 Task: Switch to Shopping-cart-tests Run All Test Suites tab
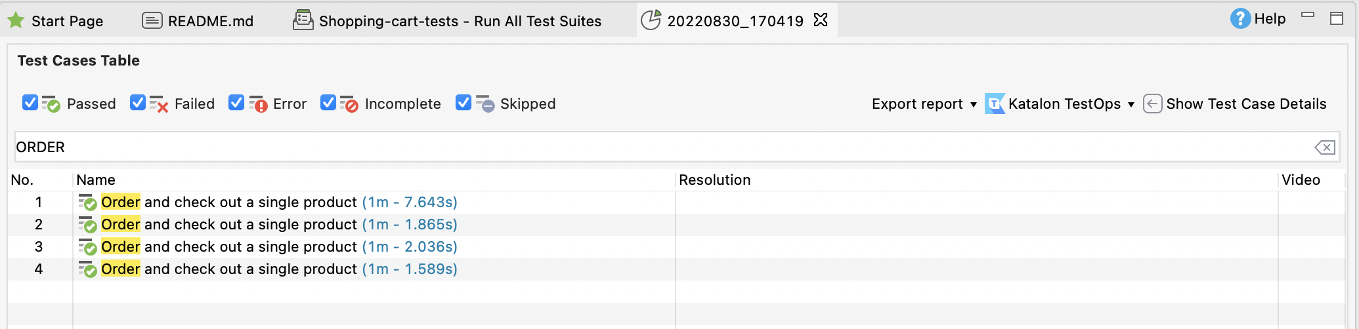460,21
